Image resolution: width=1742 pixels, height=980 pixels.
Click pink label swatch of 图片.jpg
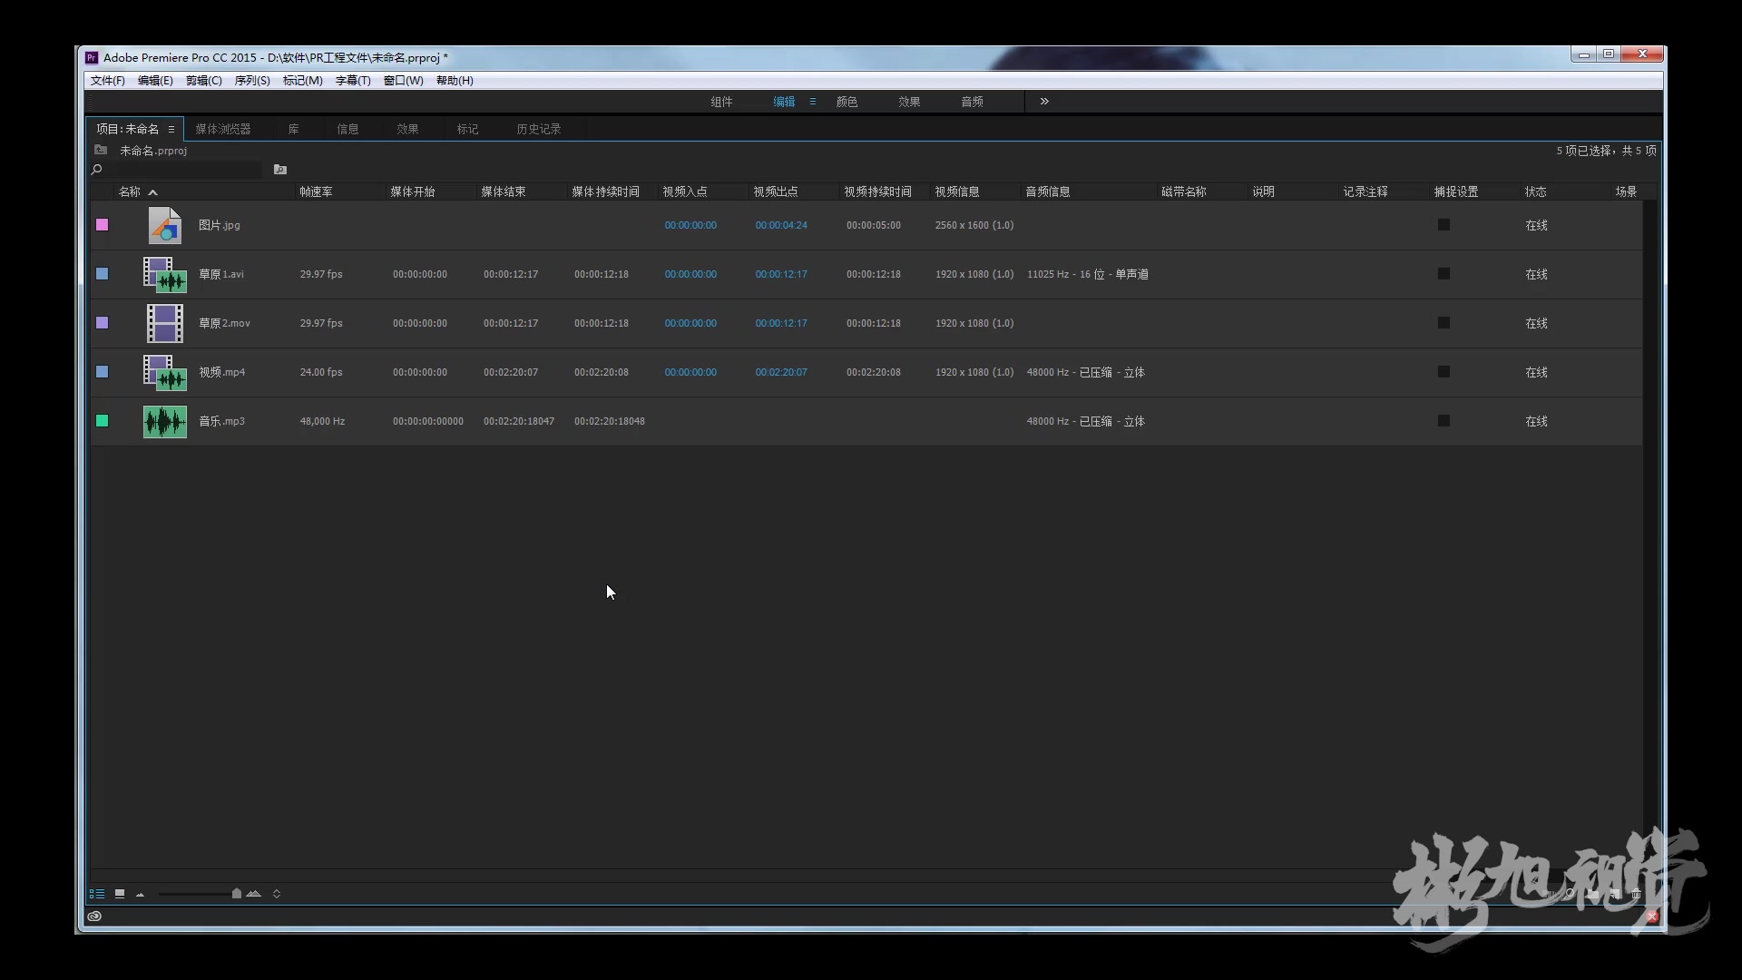click(103, 225)
